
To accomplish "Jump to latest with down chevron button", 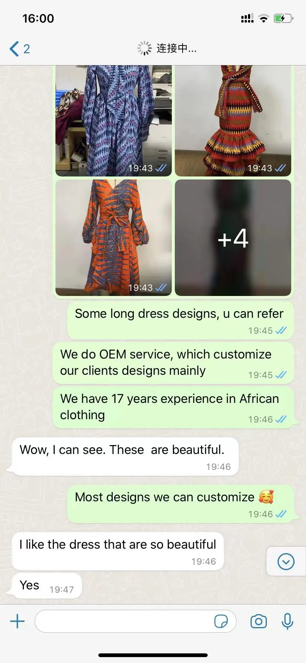I will click(x=286, y=562).
